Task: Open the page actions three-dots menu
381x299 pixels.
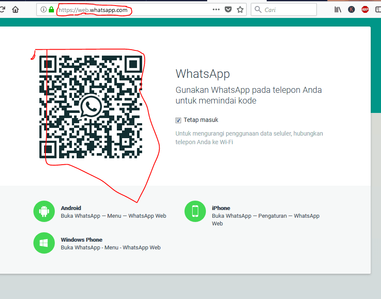Action: click(x=216, y=9)
